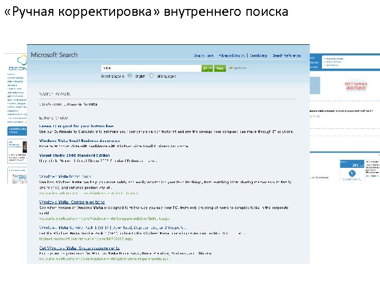The width and height of the screenshot is (380, 285).
Task: Open the Windows Vista home page result
Action: [x=65, y=176]
